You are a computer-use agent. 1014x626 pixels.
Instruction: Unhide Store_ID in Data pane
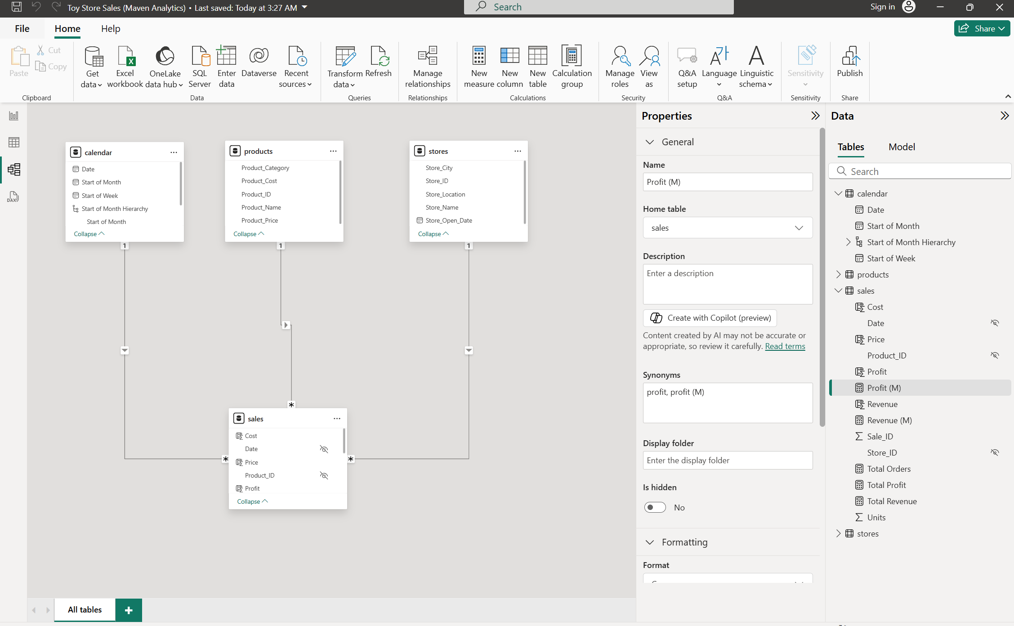(x=995, y=452)
